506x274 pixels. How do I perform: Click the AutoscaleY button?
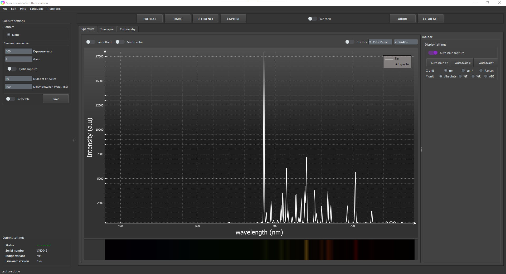point(486,63)
